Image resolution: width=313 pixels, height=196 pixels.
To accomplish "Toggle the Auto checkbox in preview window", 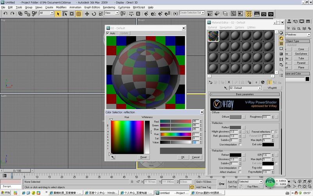I will (108, 33).
